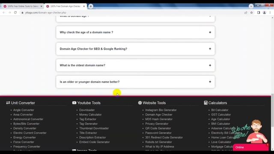Open the Angle Converter link
Image resolution: width=274 pixels, height=154 pixels.
click(x=24, y=110)
